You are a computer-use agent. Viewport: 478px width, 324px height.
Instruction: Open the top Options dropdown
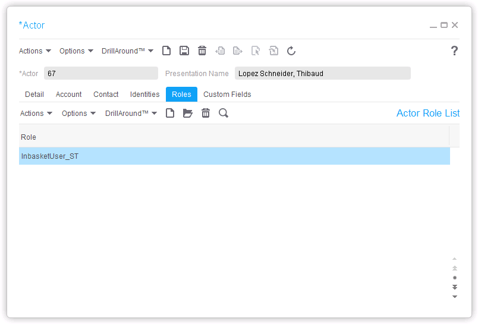76,51
